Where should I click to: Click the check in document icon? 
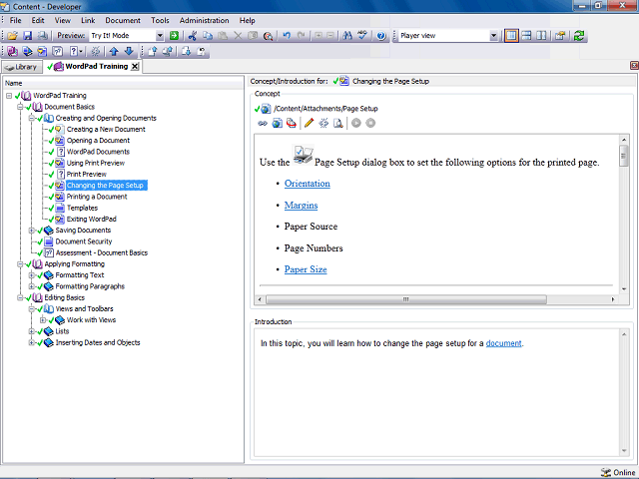tap(153, 51)
